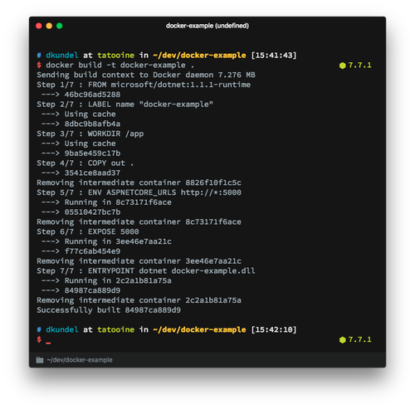Click the top Node hexagon icon beside 7.7.1
Image resolution: width=415 pixels, height=409 pixels.
[343, 66]
